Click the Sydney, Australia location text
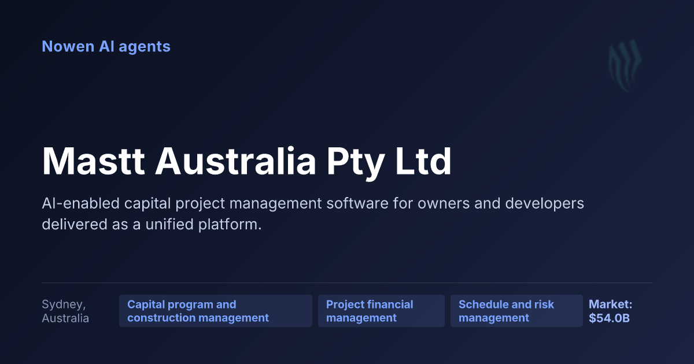Viewport: 694px width, 364px height. pyautogui.click(x=65, y=311)
